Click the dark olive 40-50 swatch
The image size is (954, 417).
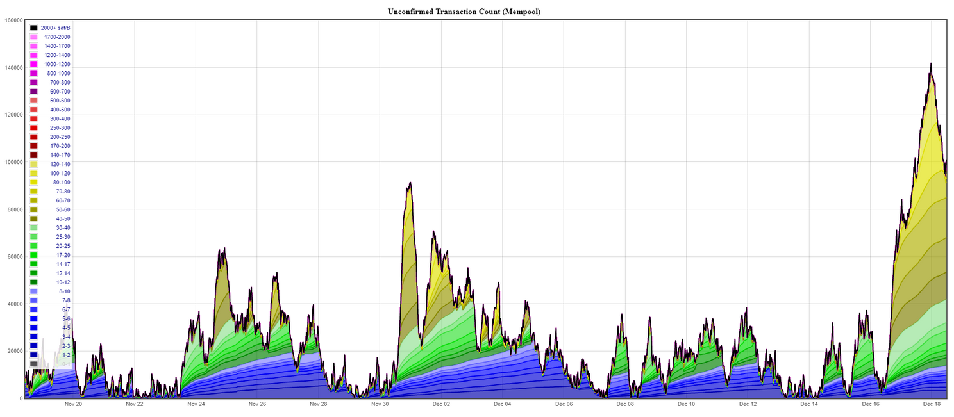tap(34, 219)
